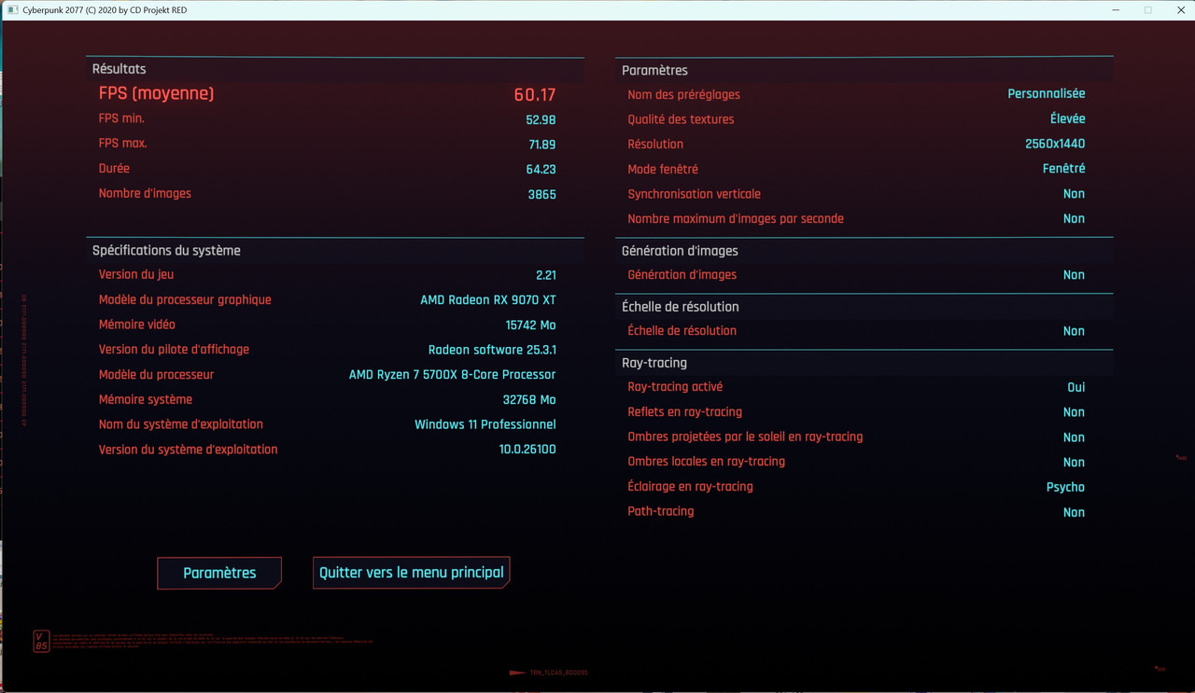Click the frame count value 3865
This screenshot has height=693, width=1195.
tap(541, 194)
